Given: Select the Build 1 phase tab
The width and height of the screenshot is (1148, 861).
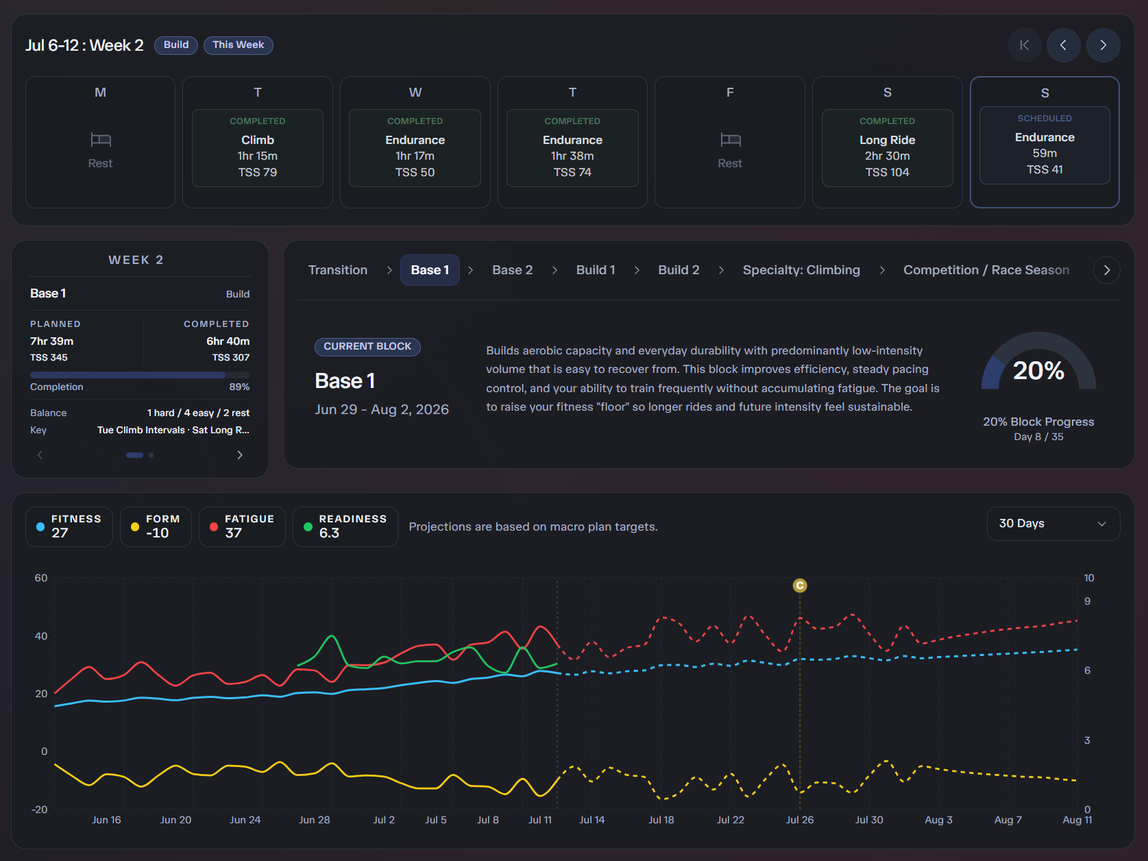Looking at the screenshot, I should coord(596,270).
